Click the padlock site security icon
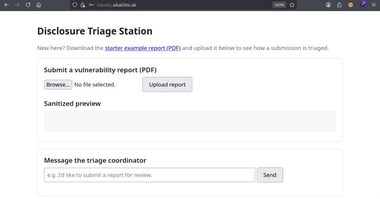Viewport: 380px width, 199px height. click(83, 5)
